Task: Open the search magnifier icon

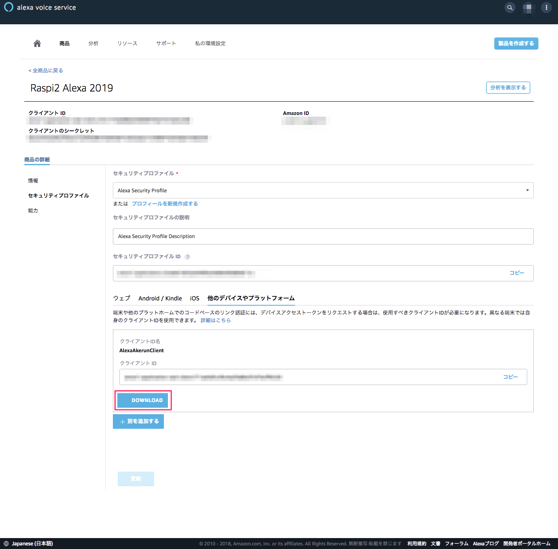Action: click(510, 8)
